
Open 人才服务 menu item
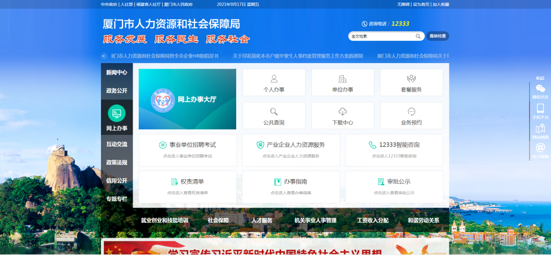click(x=262, y=220)
